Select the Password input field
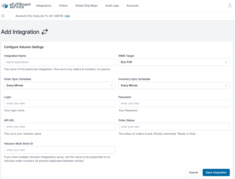235x179 pixels. (174, 103)
